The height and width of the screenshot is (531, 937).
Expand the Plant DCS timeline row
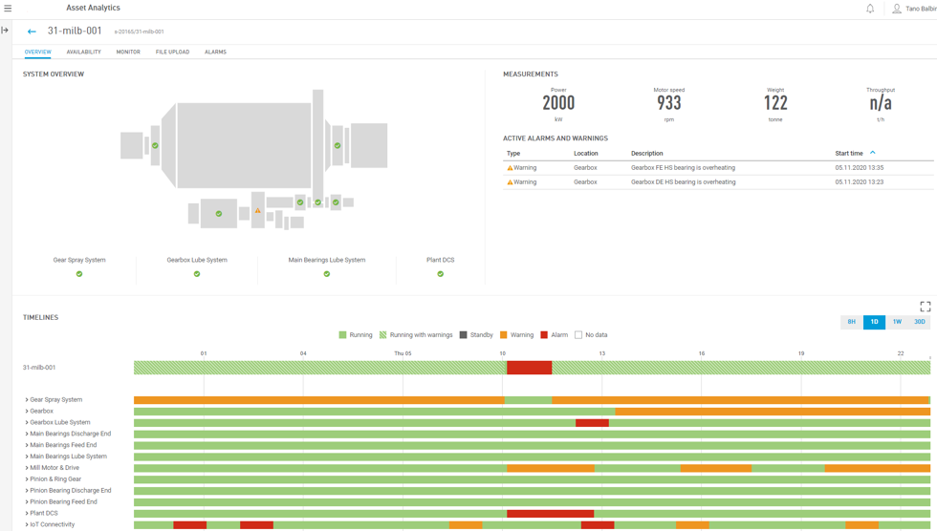(x=27, y=513)
